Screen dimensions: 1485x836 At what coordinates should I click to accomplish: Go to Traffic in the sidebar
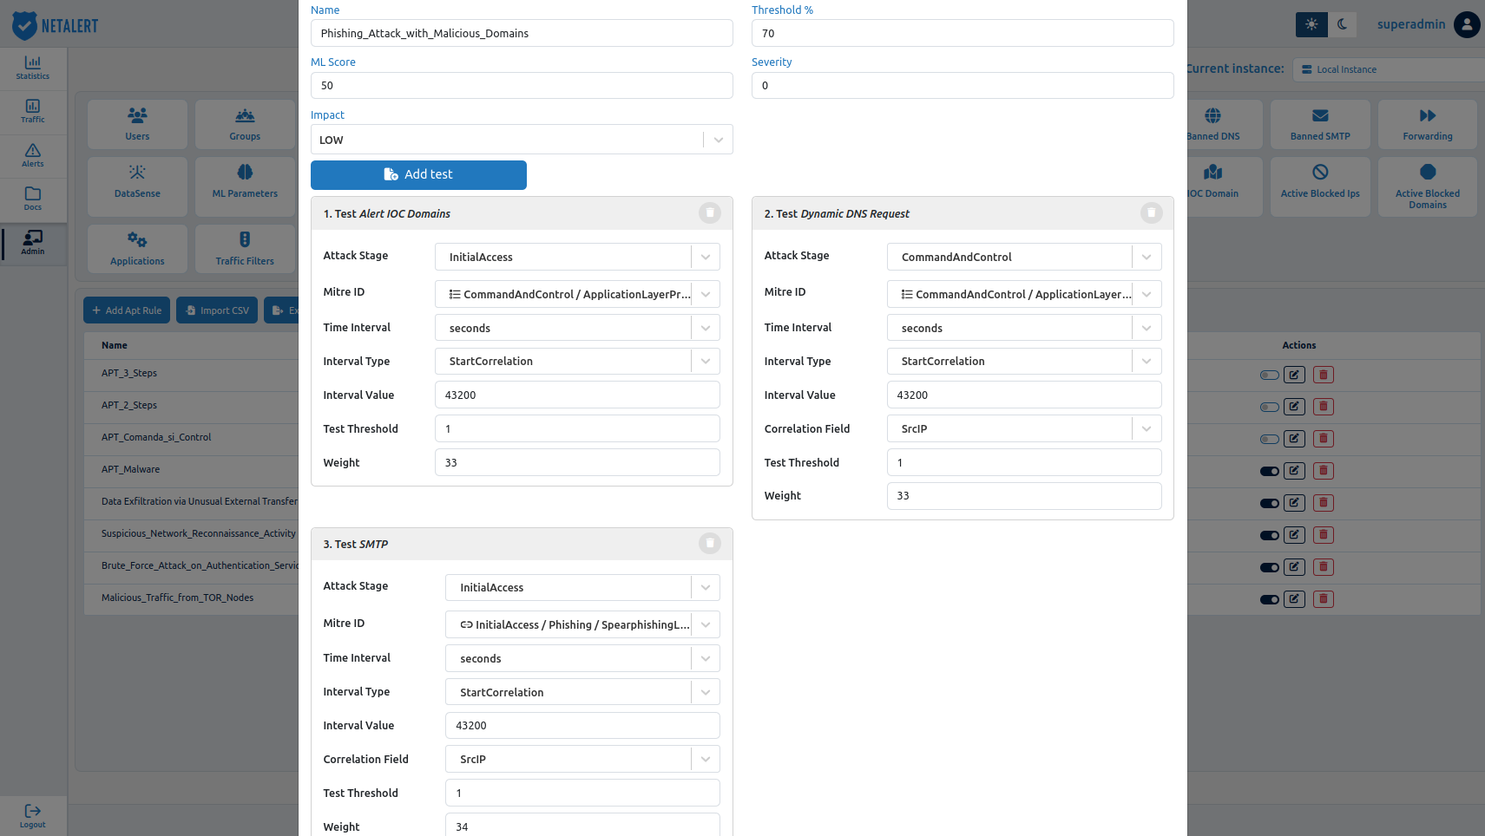click(x=33, y=112)
